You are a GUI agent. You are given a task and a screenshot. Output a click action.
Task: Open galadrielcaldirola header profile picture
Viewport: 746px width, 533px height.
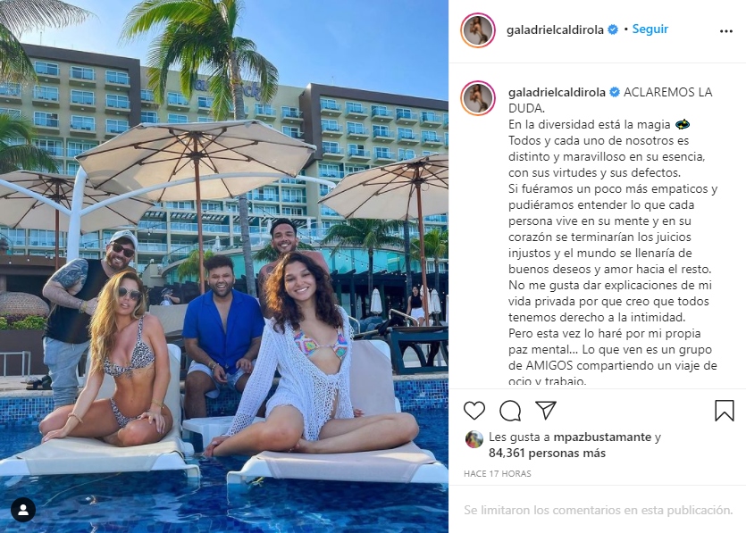click(x=478, y=30)
